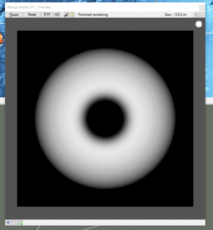This screenshot has width=213, height=230.
Task: Toggle RTP preview mode
Action: [x=47, y=15]
